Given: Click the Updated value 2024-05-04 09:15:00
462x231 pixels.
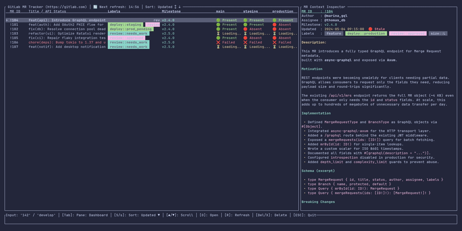Looking at the screenshot, I should [x=344, y=29].
